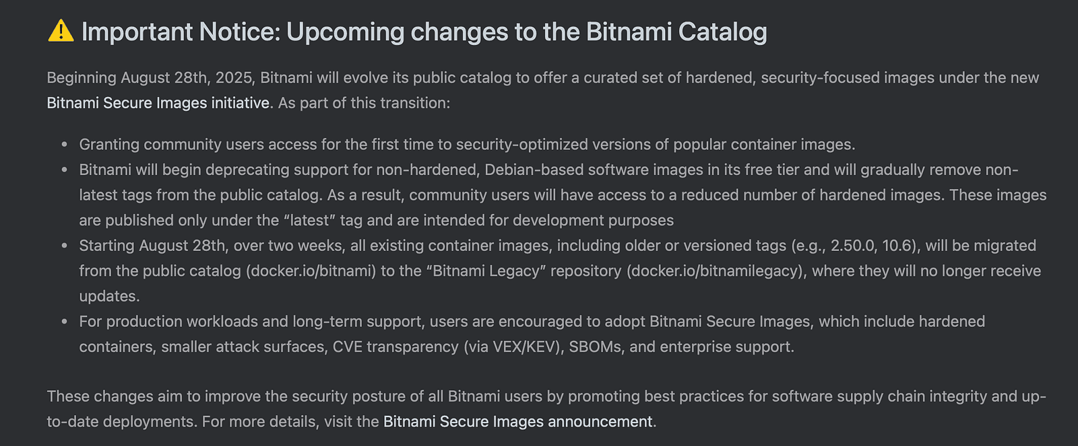The height and width of the screenshot is (446, 1078).
Task: Click the yellow warning triangle icon
Action: click(61, 31)
